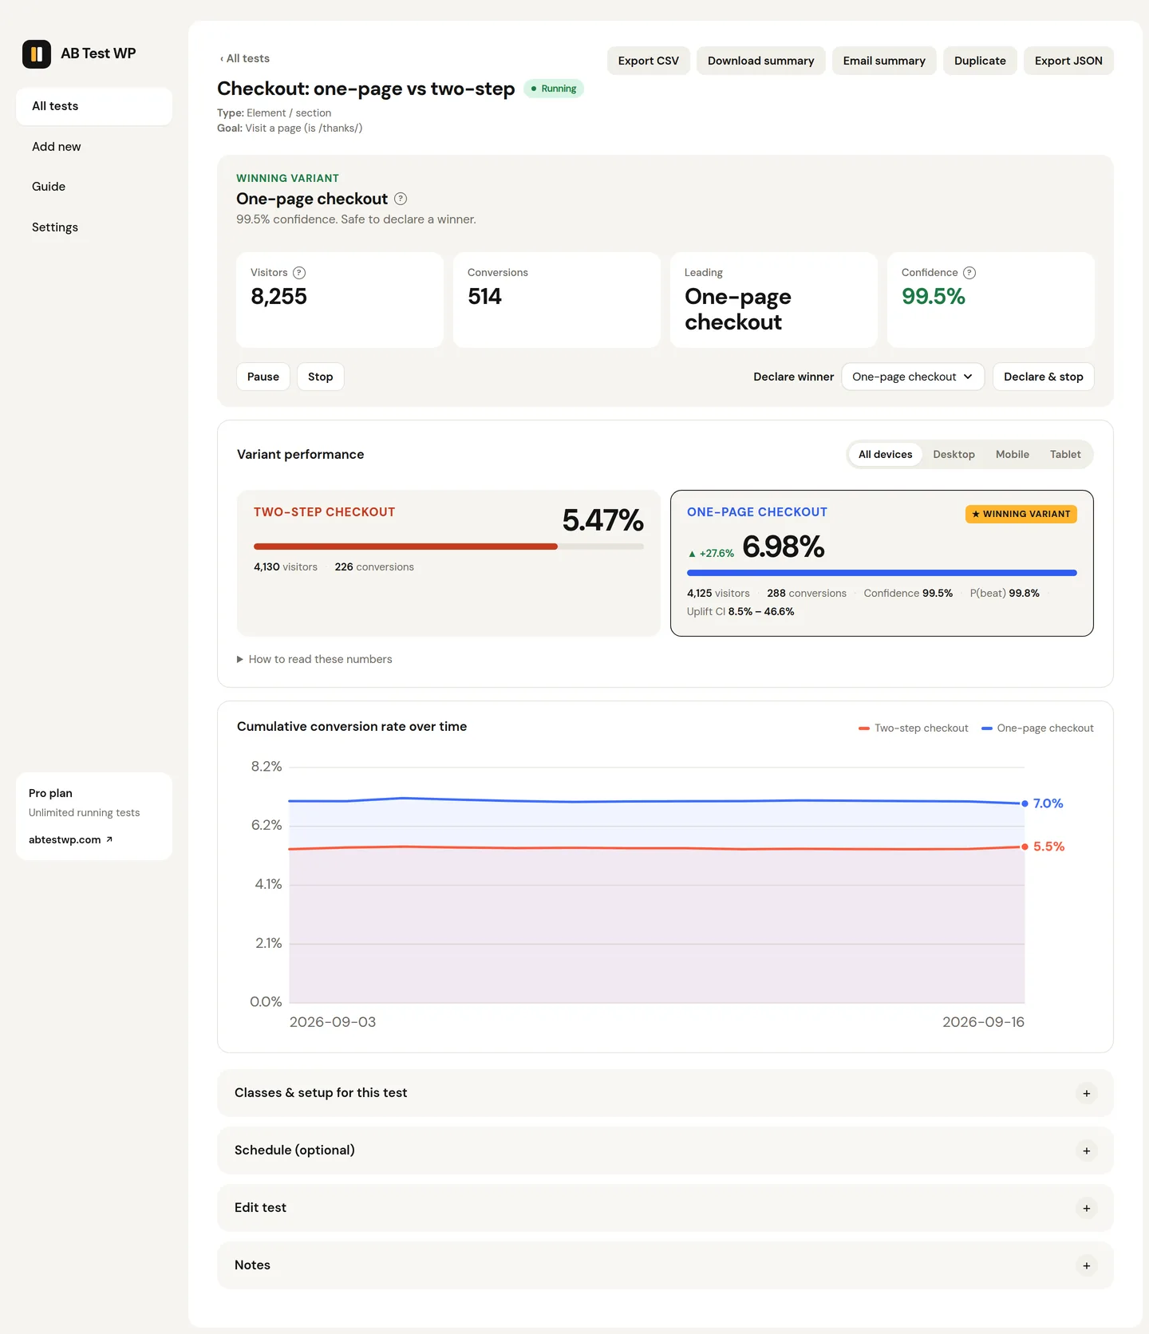Expand Classes & setup for this test
1149x1334 pixels.
coord(665,1093)
